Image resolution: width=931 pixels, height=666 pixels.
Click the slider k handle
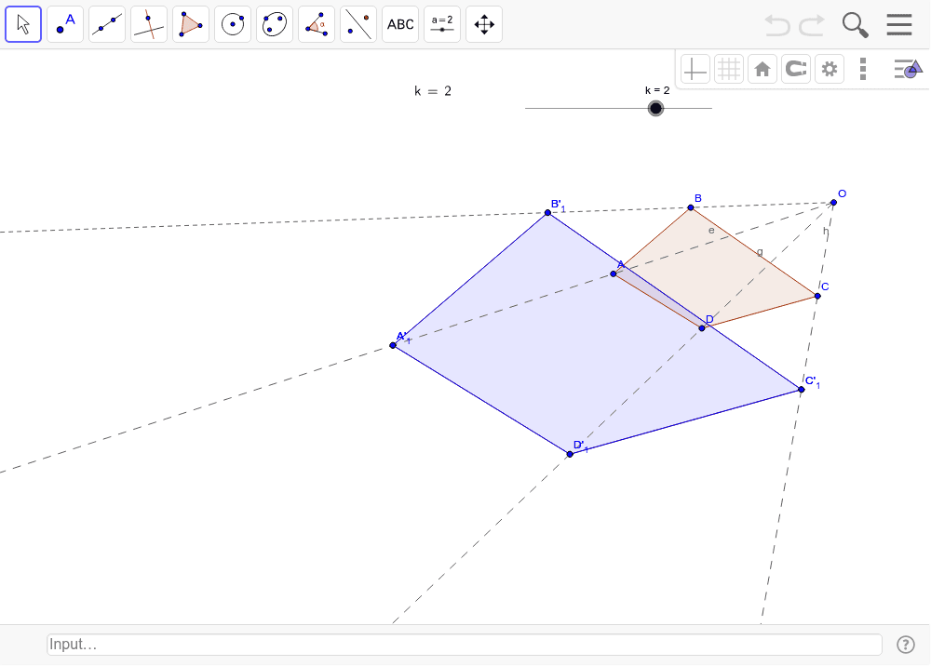(x=655, y=109)
